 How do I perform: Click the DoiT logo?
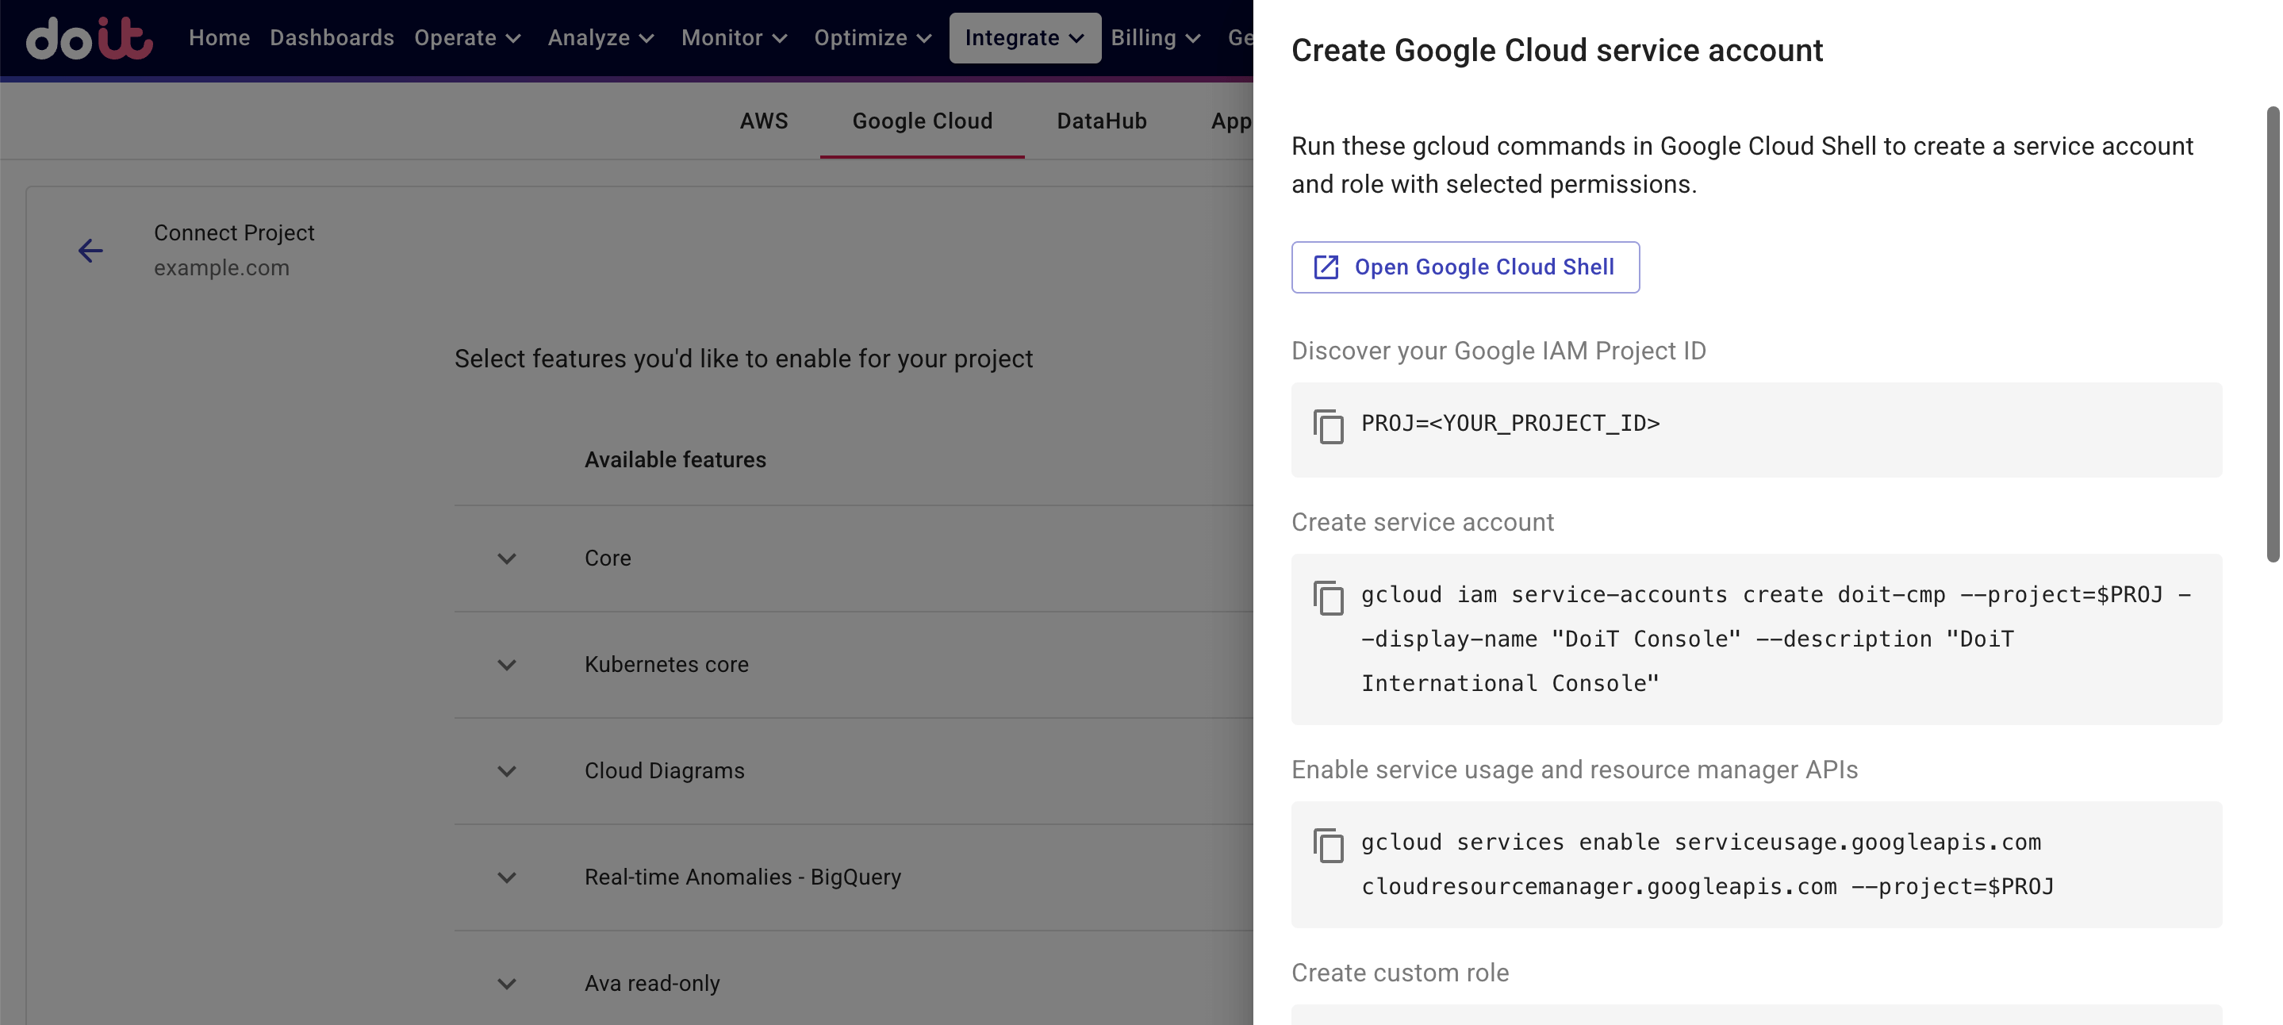coord(89,39)
